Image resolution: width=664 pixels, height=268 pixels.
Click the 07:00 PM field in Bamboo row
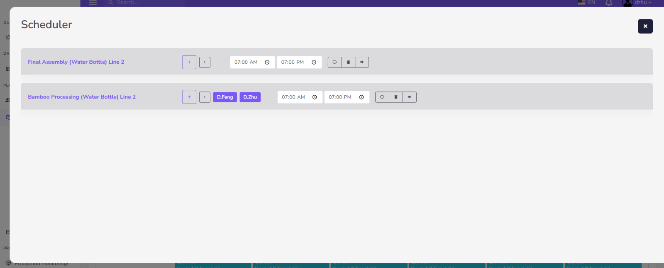(340, 97)
